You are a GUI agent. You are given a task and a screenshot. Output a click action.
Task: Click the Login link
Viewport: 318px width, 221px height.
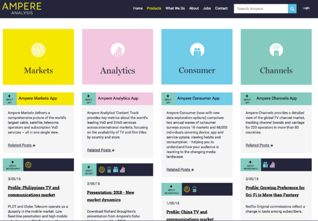tap(306, 8)
